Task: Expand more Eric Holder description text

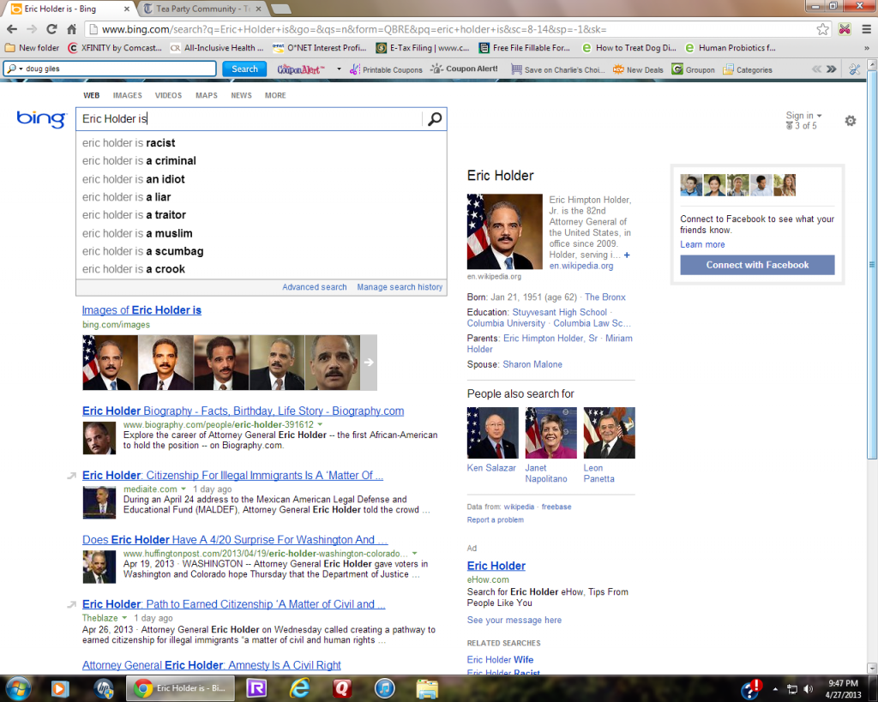Action: [x=627, y=255]
